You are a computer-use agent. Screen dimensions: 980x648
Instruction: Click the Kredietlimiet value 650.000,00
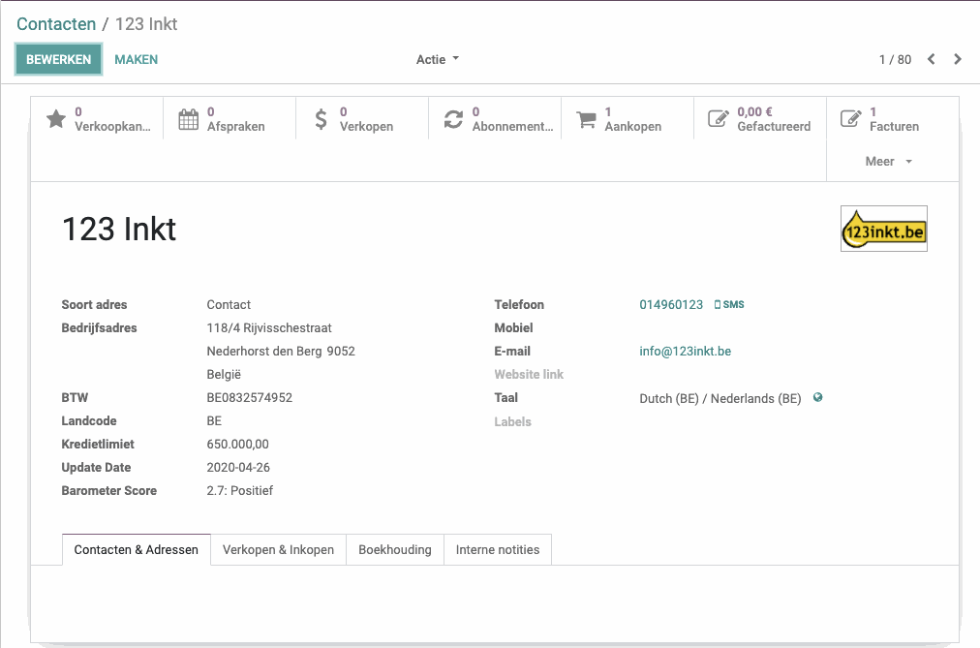pos(237,445)
